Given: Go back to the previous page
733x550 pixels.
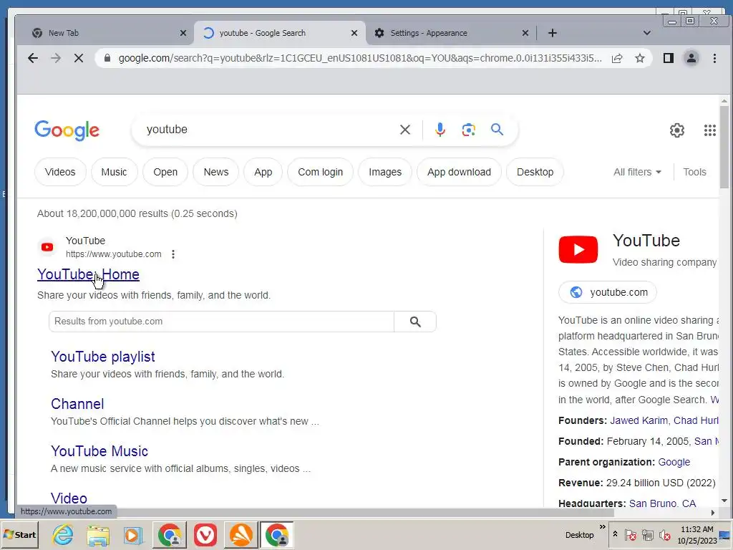Looking at the screenshot, I should [x=33, y=58].
